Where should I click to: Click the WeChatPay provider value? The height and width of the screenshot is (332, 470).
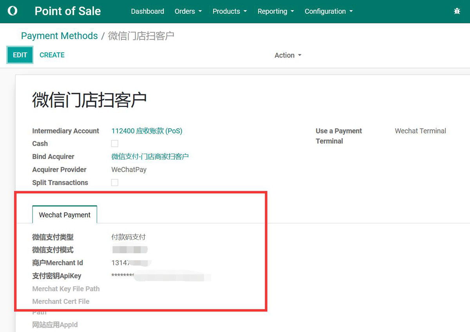(x=129, y=170)
